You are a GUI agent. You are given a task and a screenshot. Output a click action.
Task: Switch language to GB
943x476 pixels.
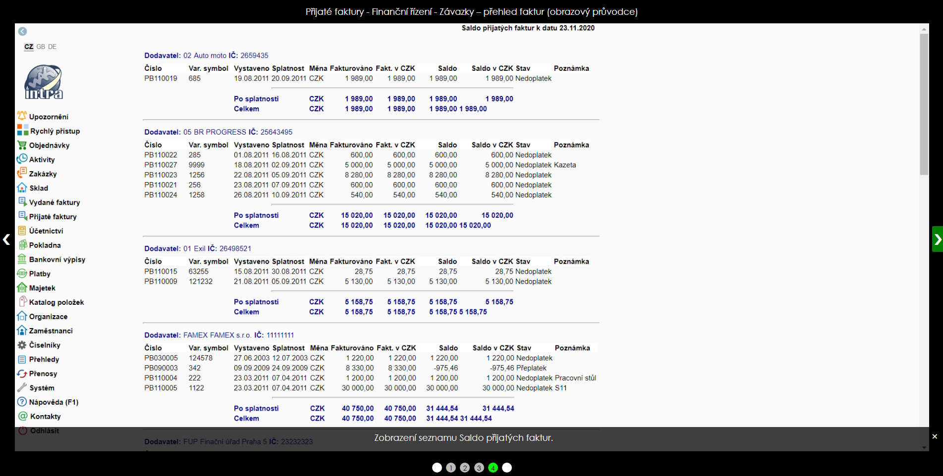pos(41,47)
